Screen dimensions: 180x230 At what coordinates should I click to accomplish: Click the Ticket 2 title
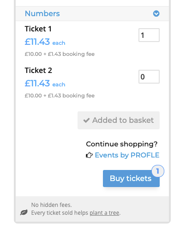38,70
